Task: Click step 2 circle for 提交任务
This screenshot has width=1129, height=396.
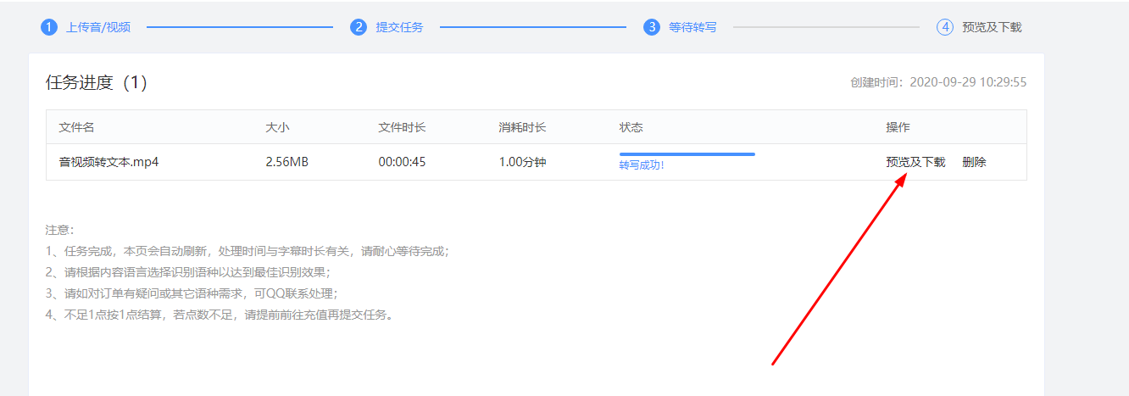Action: [359, 27]
